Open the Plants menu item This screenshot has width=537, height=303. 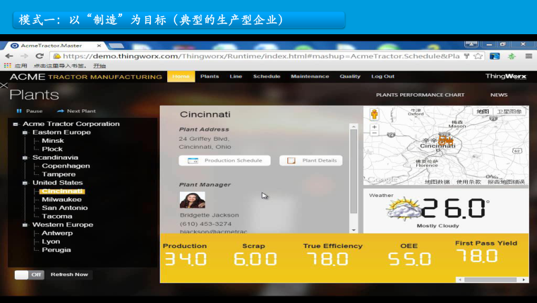(x=209, y=76)
